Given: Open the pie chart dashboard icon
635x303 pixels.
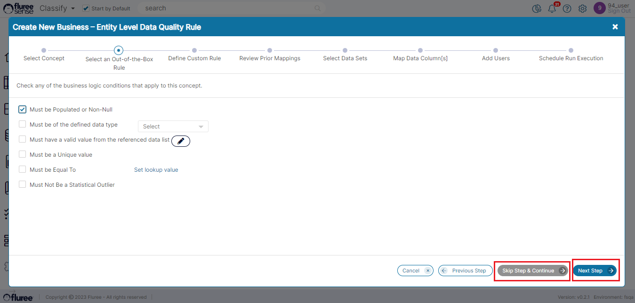Looking at the screenshot, I should click(x=536, y=8).
